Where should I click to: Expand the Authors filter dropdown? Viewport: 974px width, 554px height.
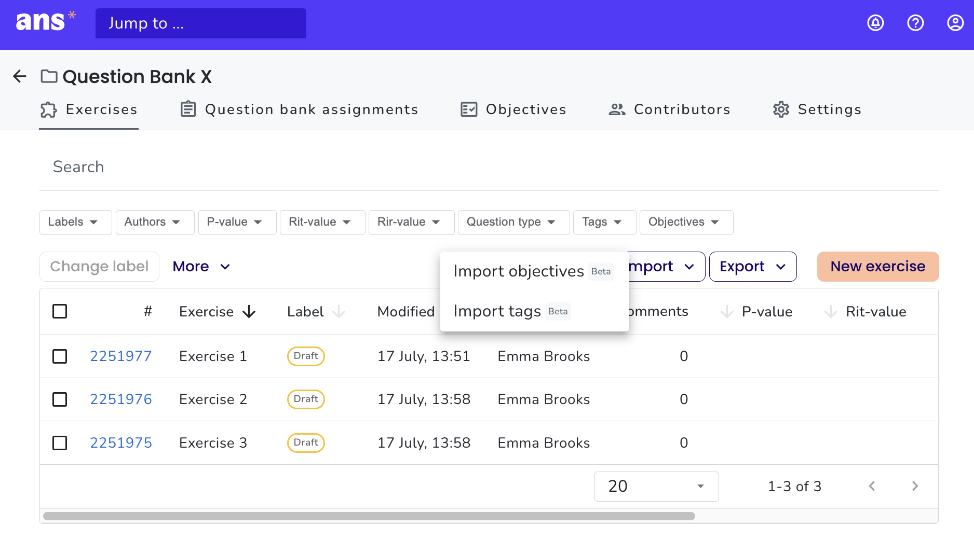pos(155,222)
